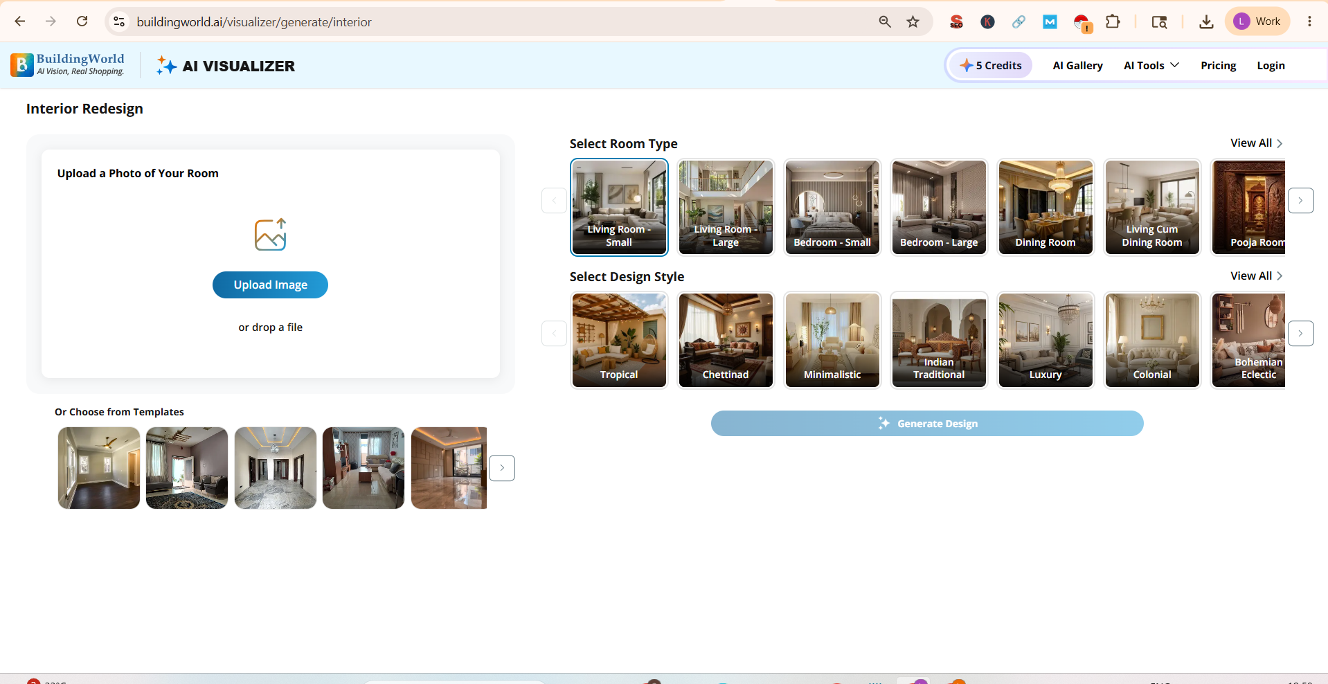Viewport: 1328px width, 684px height.
Task: Select Dining Room room type
Action: (x=1046, y=207)
